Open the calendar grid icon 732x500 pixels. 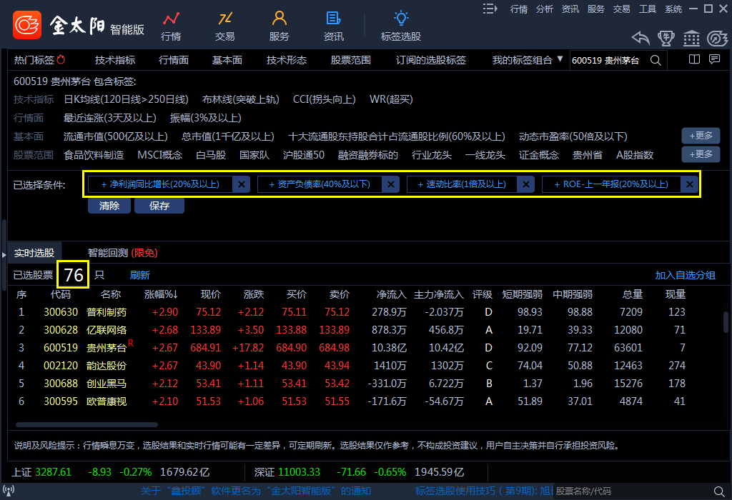point(691,39)
